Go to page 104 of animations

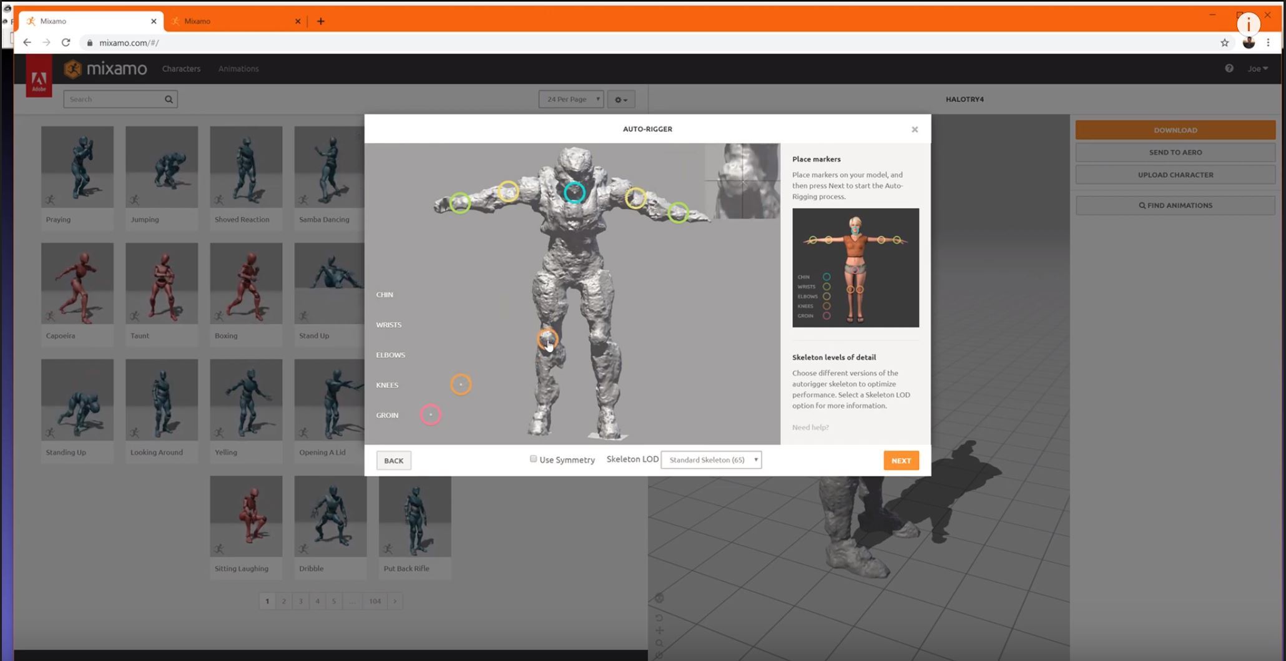click(x=375, y=601)
